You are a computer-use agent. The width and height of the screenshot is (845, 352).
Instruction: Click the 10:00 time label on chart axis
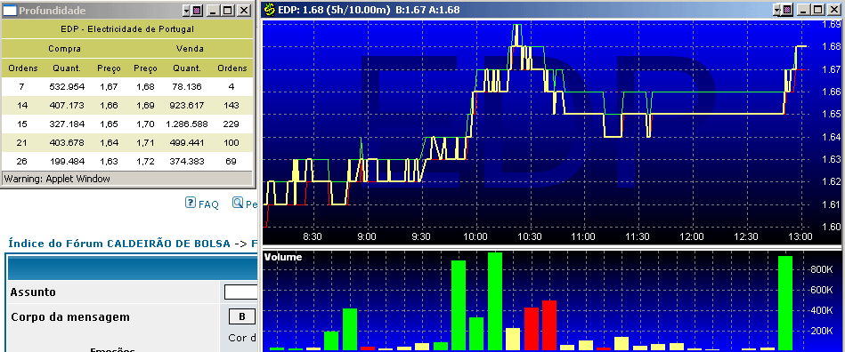475,236
